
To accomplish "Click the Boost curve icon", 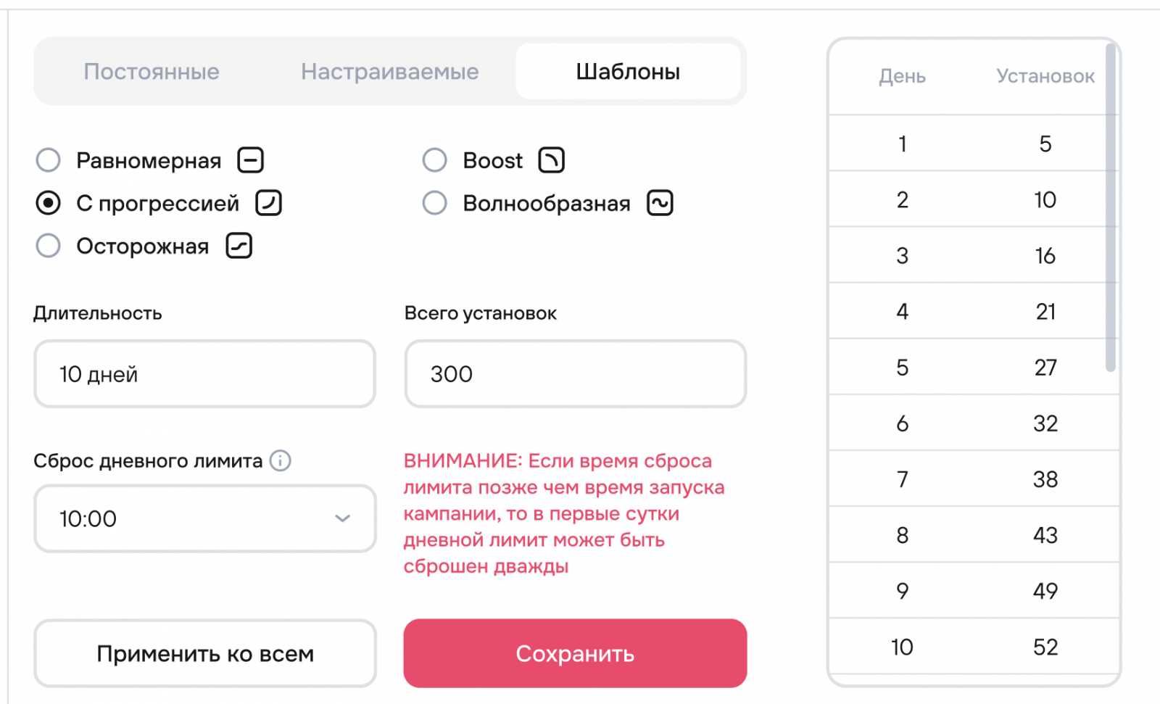I will click(551, 160).
